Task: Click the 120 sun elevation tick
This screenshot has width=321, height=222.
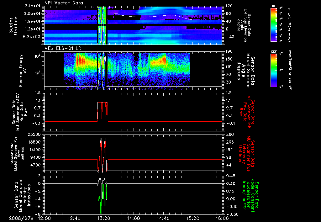Action: coord(230,6)
